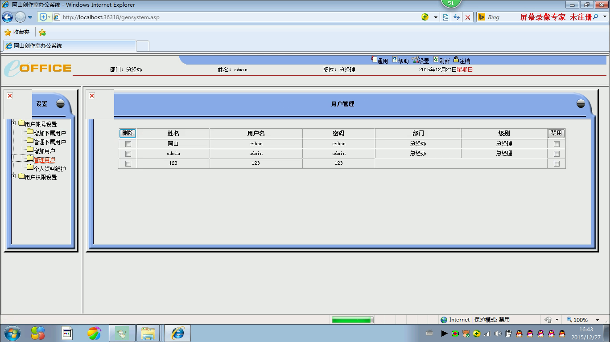Image resolution: width=610 pixels, height=342 pixels.
Task: Open File Explorer from the taskbar
Action: [x=148, y=333]
